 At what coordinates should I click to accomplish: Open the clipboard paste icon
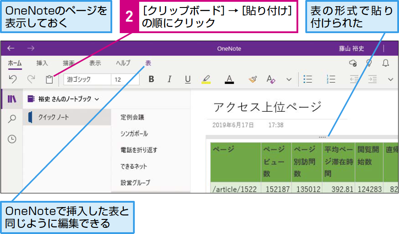point(49,79)
